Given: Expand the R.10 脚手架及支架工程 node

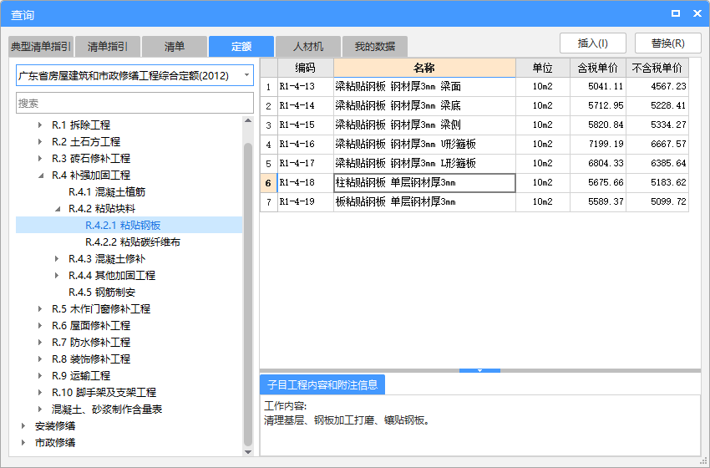Looking at the screenshot, I should [40, 392].
